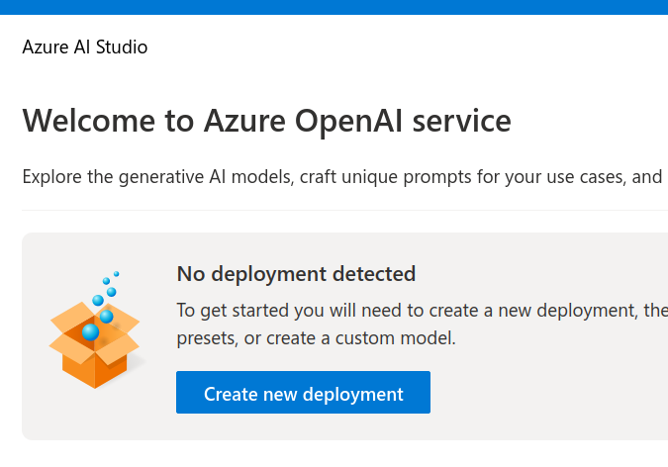Click the No deployment detected heading
The image size is (668, 467).
[296, 273]
